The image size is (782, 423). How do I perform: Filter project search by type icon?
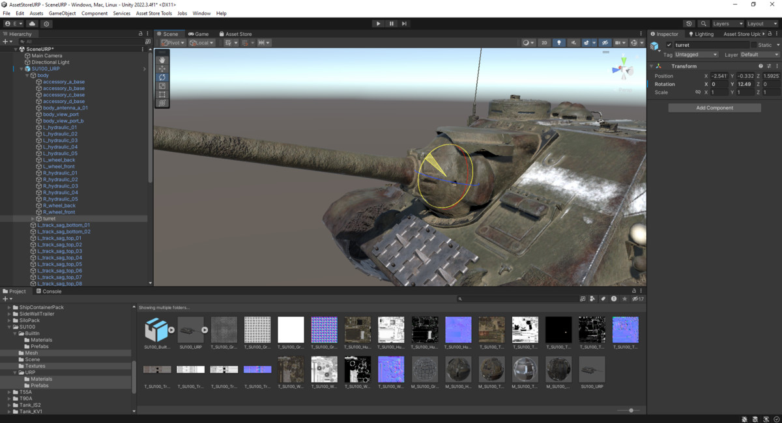click(592, 299)
